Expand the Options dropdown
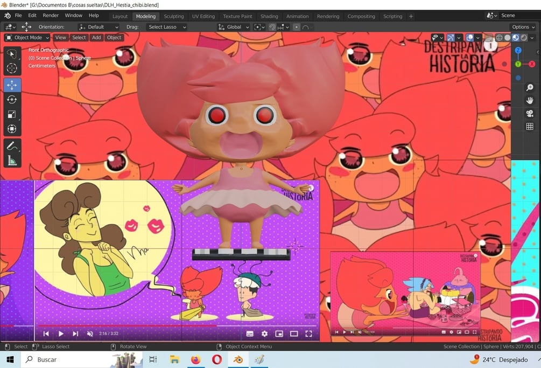Image resolution: width=541 pixels, height=368 pixels. coord(523,27)
